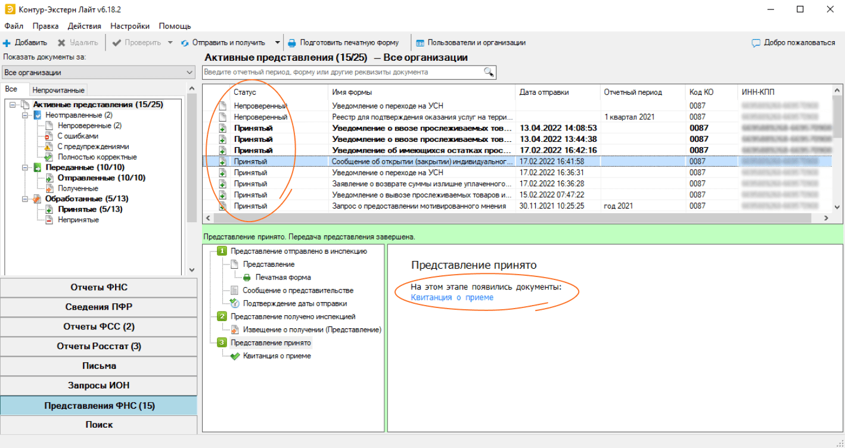Open the Помощь menu
Screen dimensions: 845x448
pyautogui.click(x=175, y=26)
